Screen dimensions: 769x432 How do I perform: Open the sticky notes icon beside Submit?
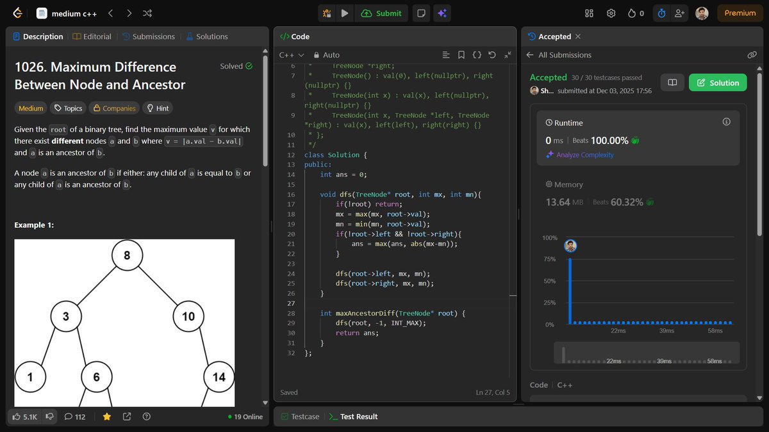[x=421, y=13]
